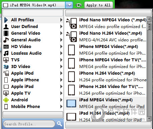The width and height of the screenshot is (153, 129).
Task: Focus the Search Profile input field
Action: pyautogui.click(x=29, y=124)
